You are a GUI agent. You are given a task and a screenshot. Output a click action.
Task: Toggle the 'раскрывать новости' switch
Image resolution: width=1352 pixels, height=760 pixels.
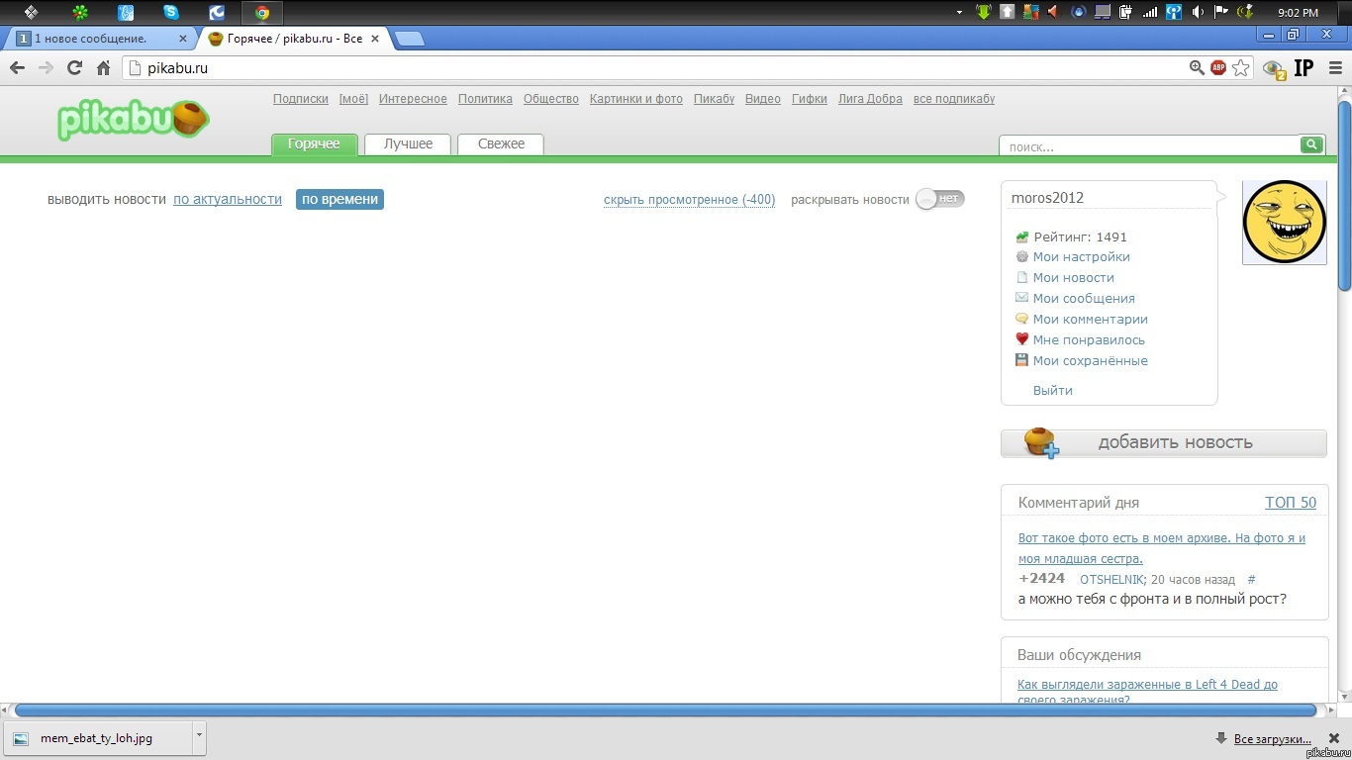[939, 199]
